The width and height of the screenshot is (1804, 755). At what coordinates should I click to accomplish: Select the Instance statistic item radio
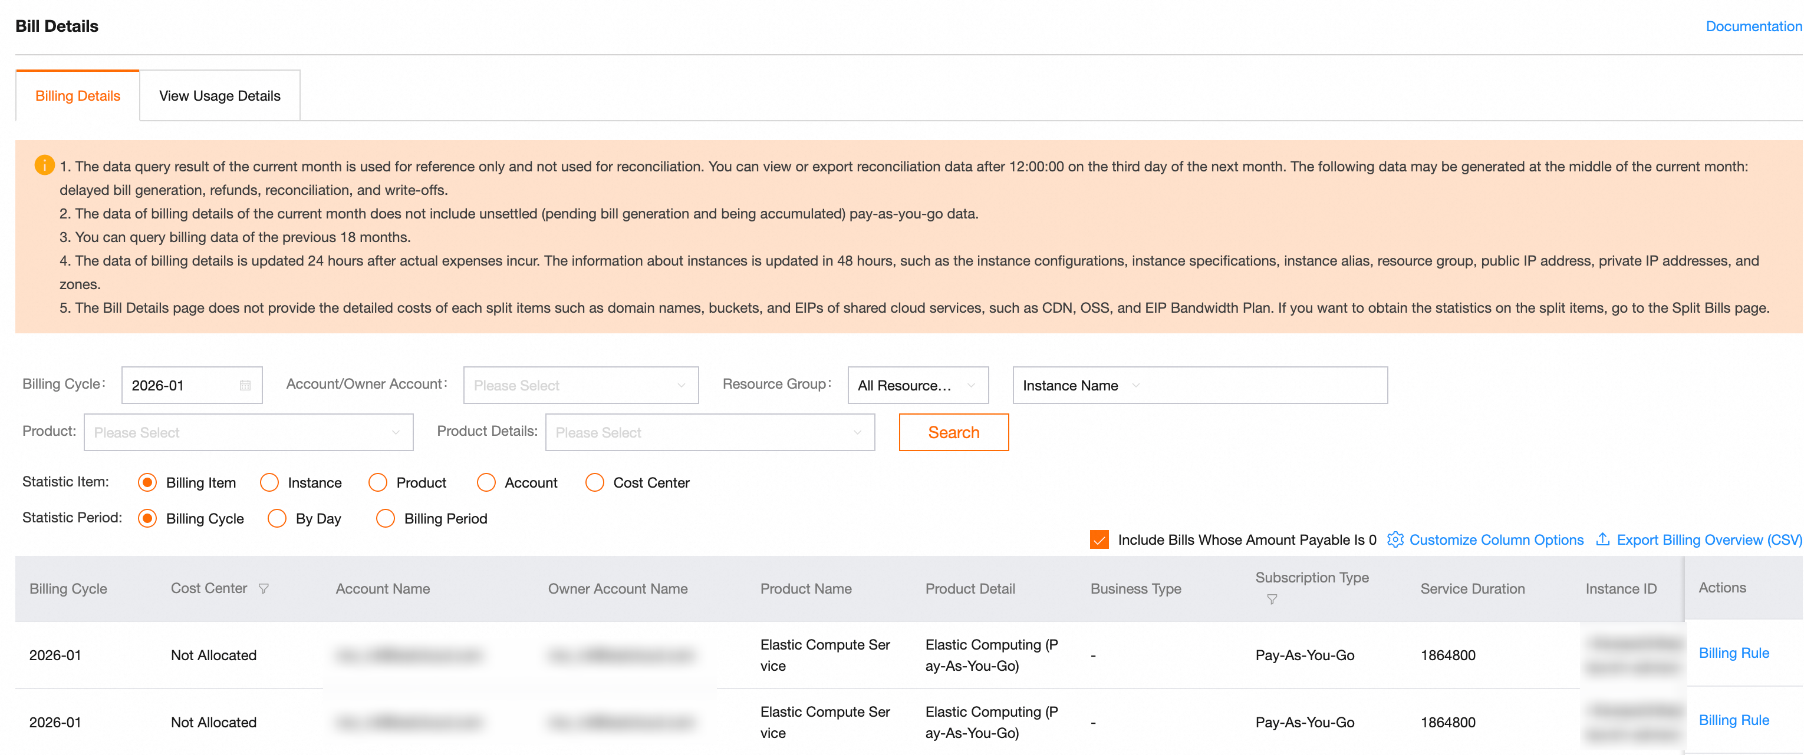click(x=269, y=483)
